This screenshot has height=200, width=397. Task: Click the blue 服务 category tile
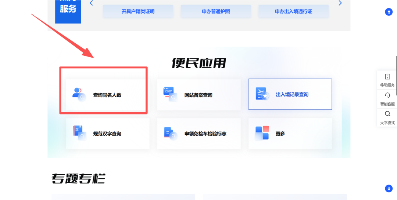(68, 11)
